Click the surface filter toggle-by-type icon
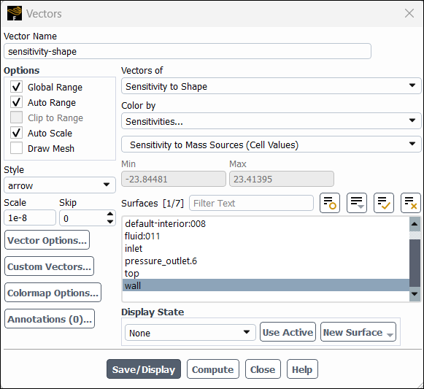 click(x=330, y=203)
